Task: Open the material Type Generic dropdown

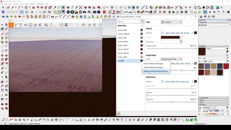Action: pos(171,22)
